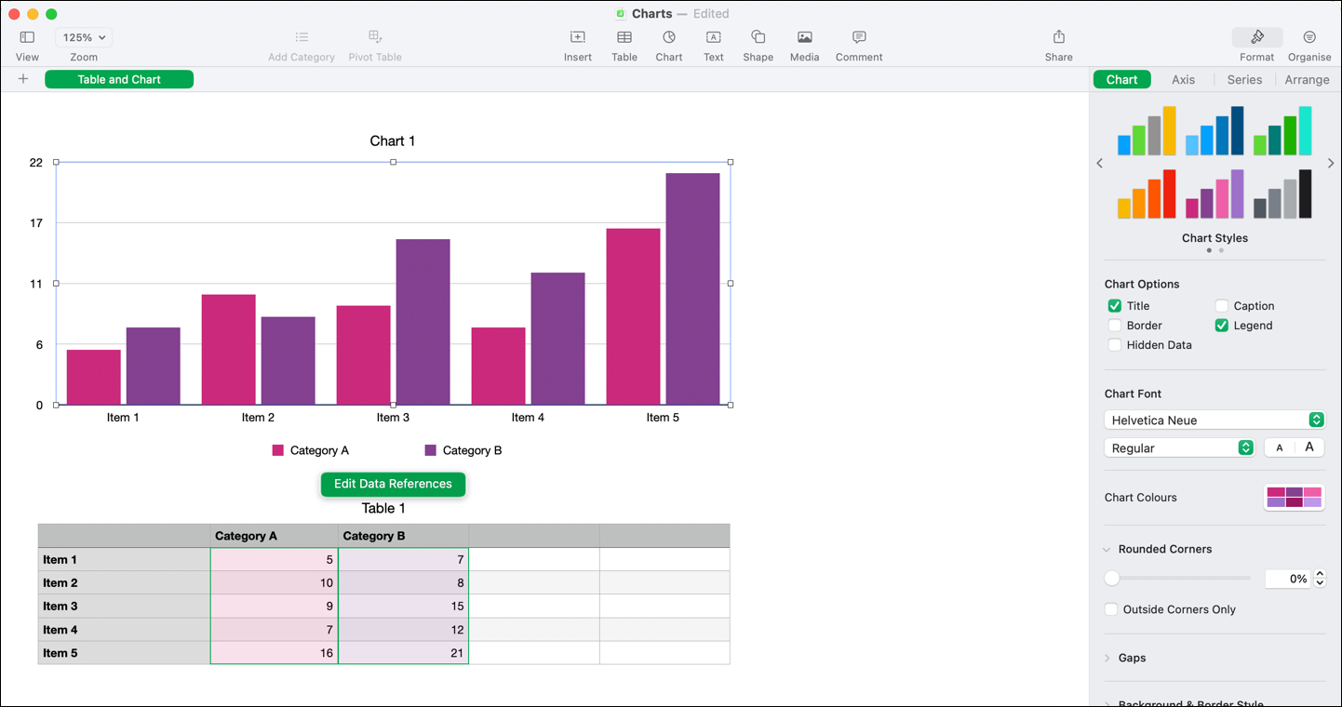The height and width of the screenshot is (707, 1342).
Task: Click the Edit Data References button
Action: [x=393, y=484]
